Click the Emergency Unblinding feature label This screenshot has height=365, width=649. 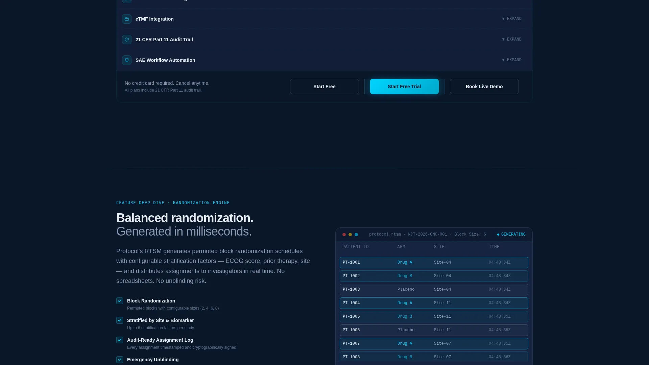pos(153,360)
